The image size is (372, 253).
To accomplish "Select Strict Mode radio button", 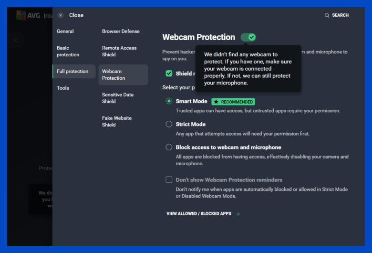I will tap(169, 124).
